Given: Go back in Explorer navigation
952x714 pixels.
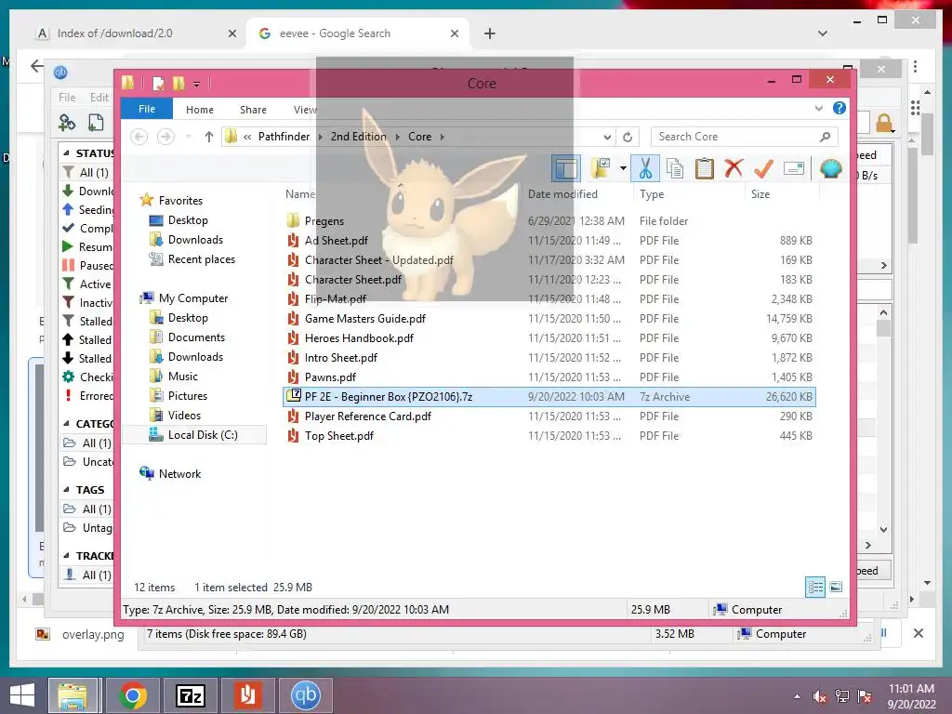Looking at the screenshot, I should (139, 137).
